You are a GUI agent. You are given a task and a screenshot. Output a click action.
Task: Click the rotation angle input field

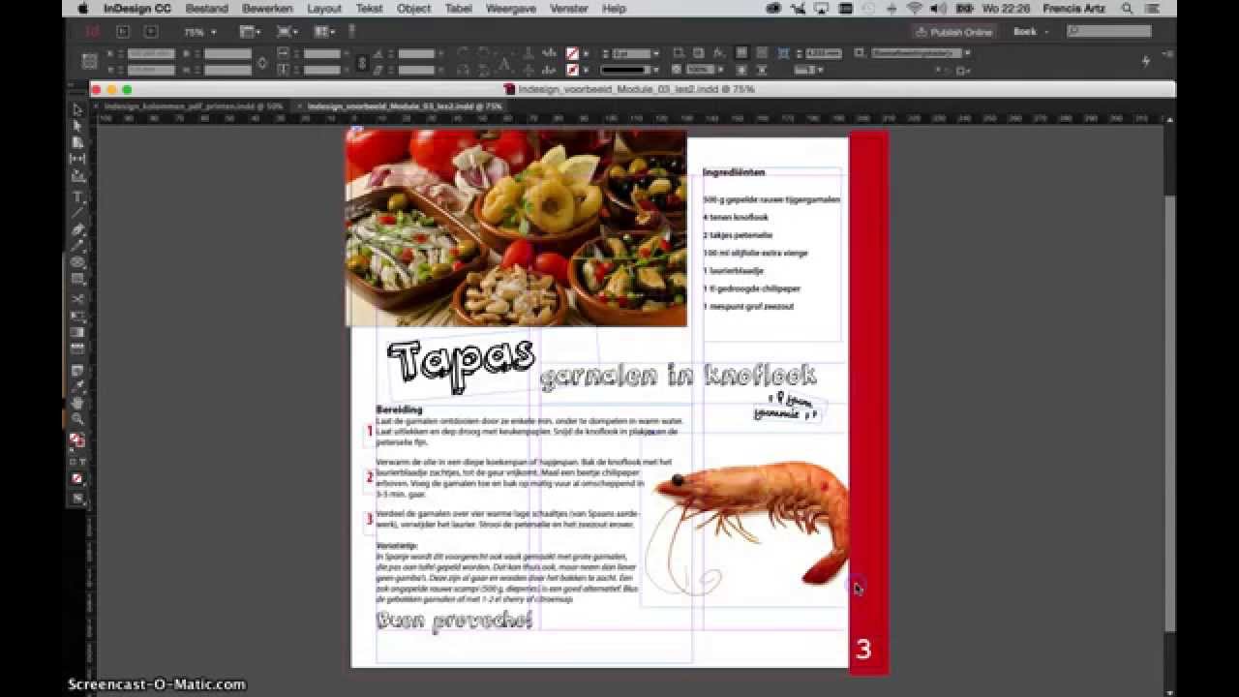416,53
